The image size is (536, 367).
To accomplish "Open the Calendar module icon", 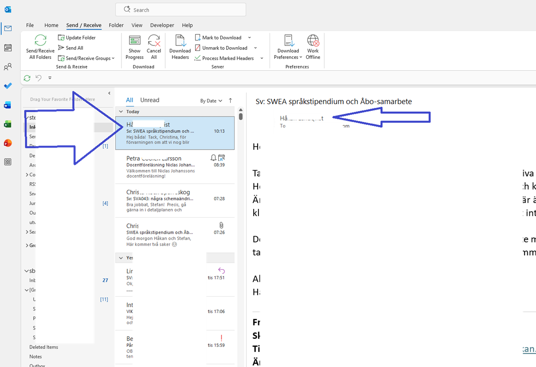I will 8,48.
